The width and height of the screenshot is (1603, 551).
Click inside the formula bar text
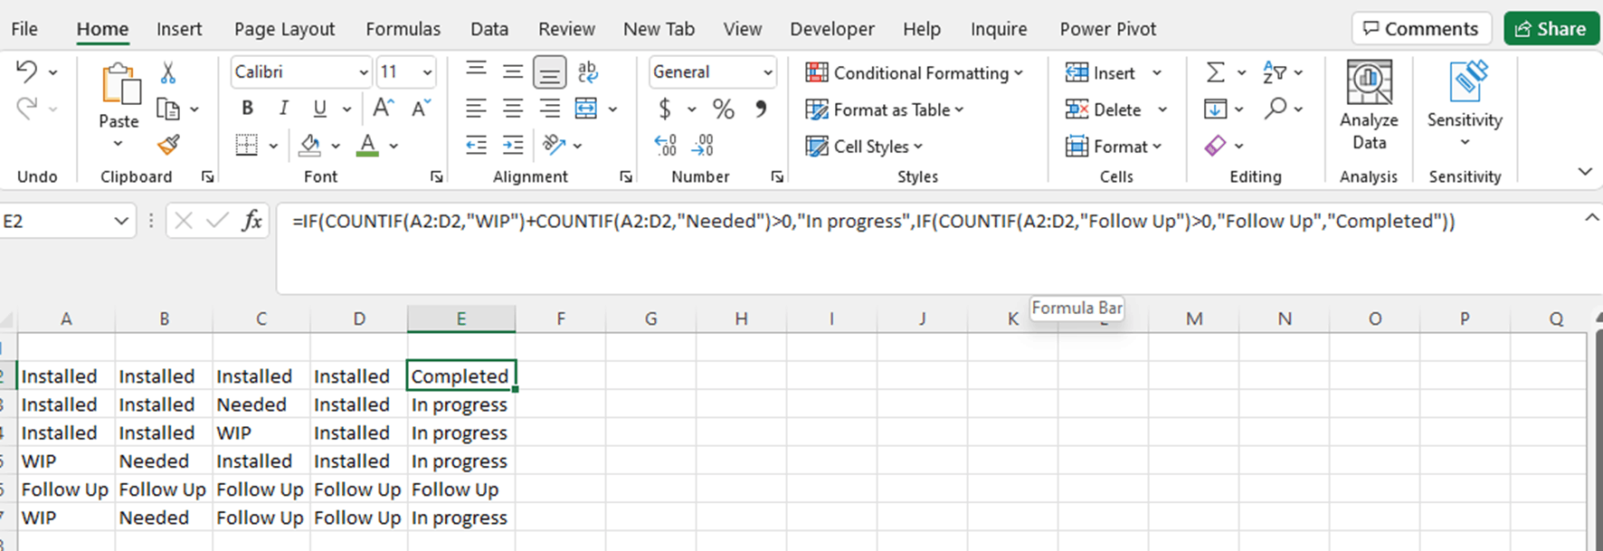pos(873,221)
